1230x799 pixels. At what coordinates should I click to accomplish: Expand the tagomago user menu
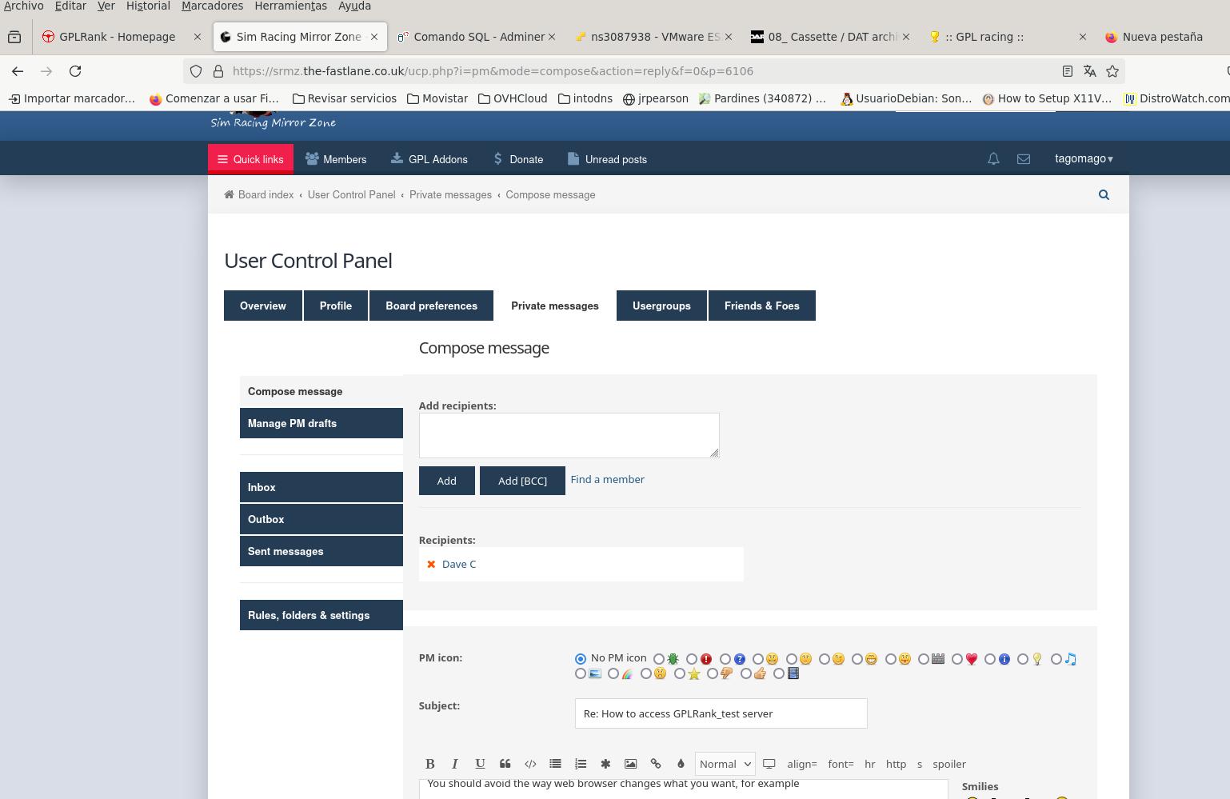(x=1084, y=158)
